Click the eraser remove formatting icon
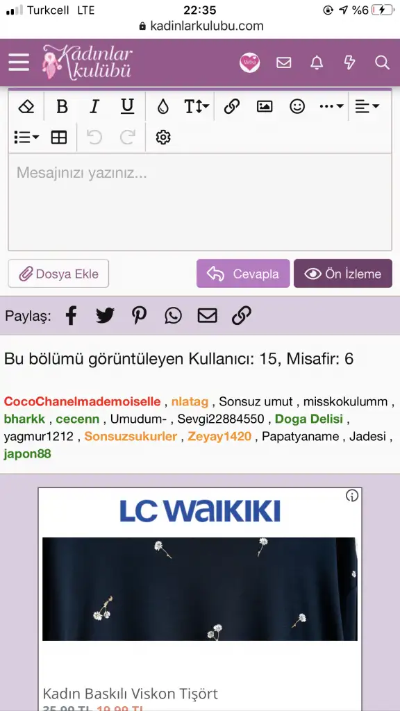The width and height of the screenshot is (400, 711). click(x=26, y=106)
